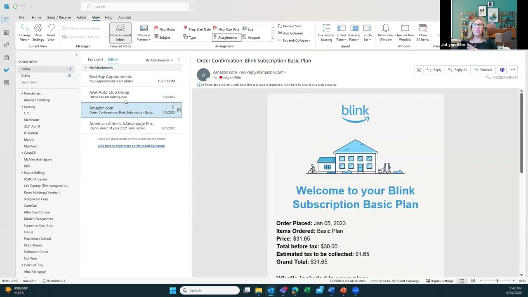This screenshot has height=297, width=528.
Task: Open the Sent Items folder
Action: (29, 82)
